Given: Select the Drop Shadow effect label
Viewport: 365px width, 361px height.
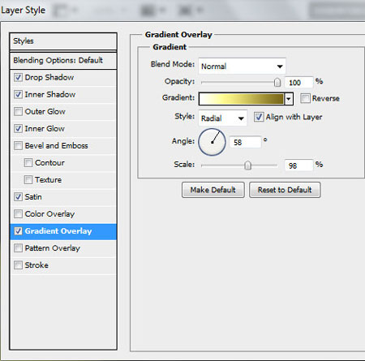Looking at the screenshot, I should 49,78.
